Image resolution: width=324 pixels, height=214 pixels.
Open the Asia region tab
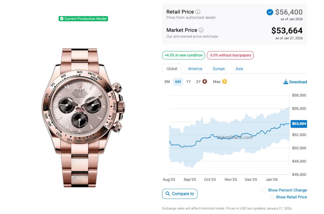[239, 69]
